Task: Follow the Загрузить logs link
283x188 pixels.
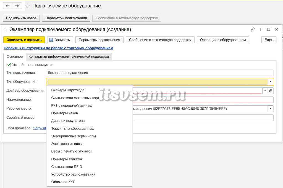Action: click(x=40, y=128)
